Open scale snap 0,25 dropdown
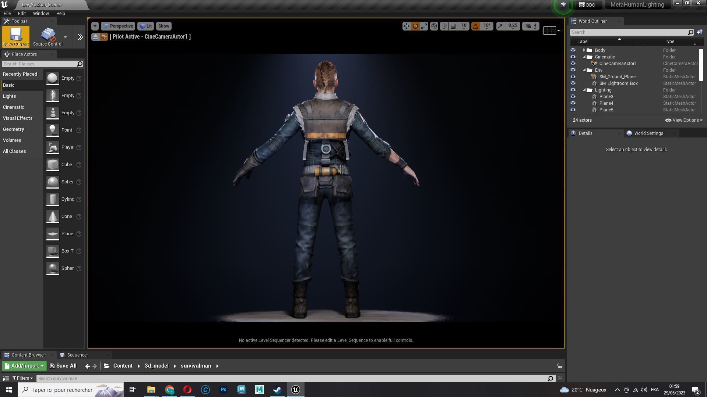The height and width of the screenshot is (397, 707). (x=513, y=26)
